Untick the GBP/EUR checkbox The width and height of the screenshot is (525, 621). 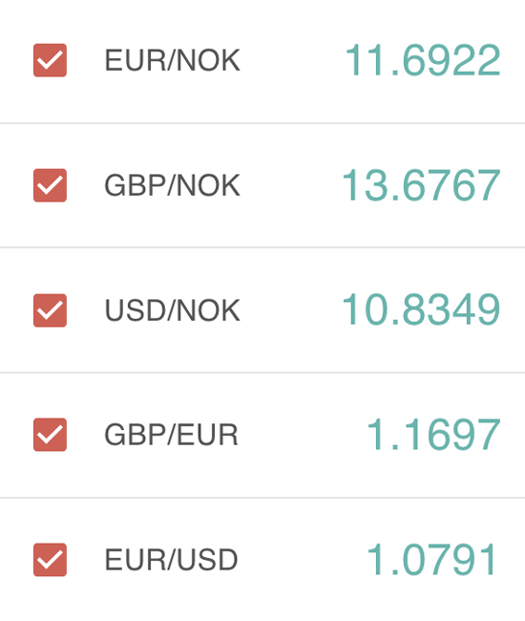[x=50, y=435]
